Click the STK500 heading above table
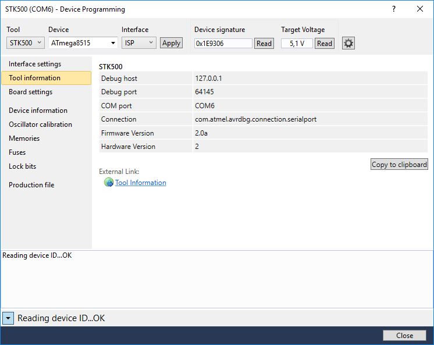This screenshot has width=434, height=345. point(111,67)
